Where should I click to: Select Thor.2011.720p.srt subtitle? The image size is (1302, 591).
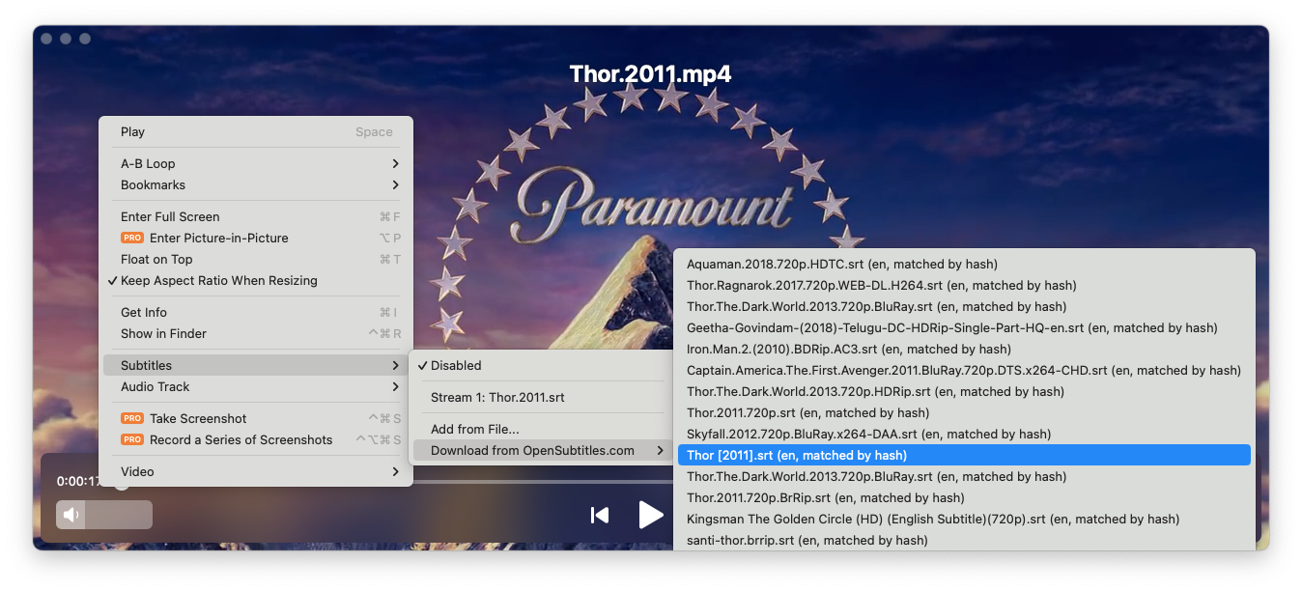pos(964,412)
